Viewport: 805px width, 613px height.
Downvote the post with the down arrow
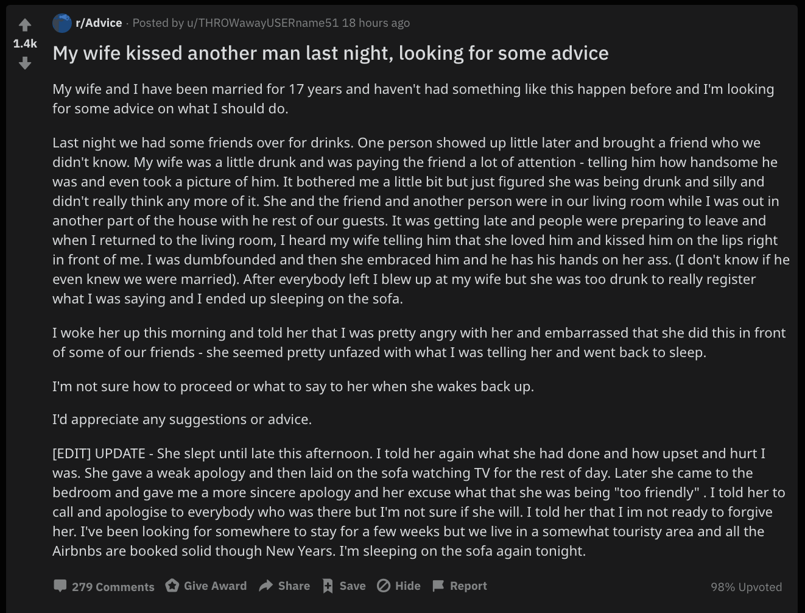click(25, 63)
